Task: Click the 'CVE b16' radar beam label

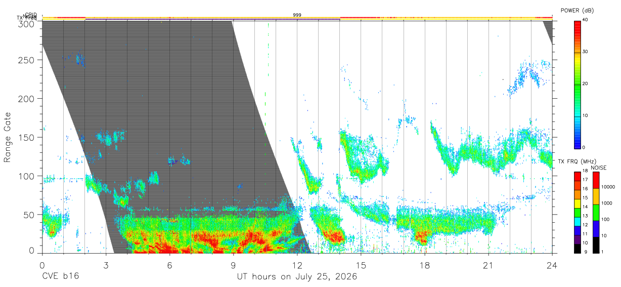Action: point(60,277)
